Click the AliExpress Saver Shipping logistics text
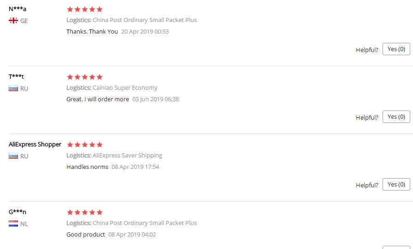The height and width of the screenshot is (249, 413). (x=128, y=156)
